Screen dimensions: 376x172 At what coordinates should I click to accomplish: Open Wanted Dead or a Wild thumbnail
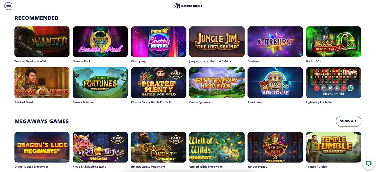(x=42, y=42)
